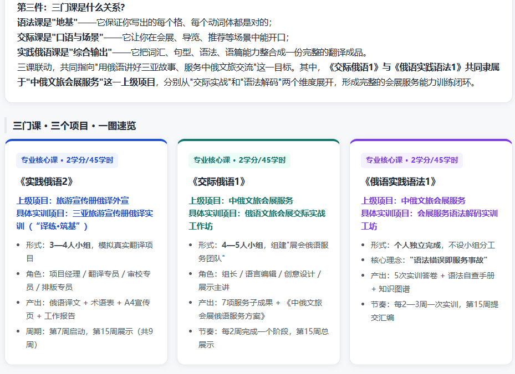Screen dimensions: 515x374
Task: Click 具体实训项目:会展服务语法解码实训工坊 text
Action: point(429,220)
